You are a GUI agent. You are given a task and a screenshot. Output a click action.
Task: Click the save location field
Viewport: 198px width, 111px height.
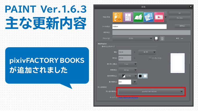click(x=151, y=32)
